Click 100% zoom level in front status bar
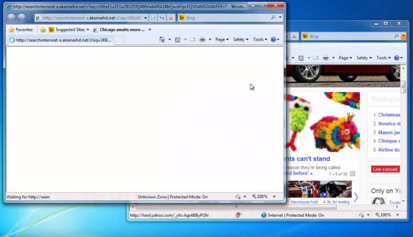Viewport: 413px width, 237px height. pyautogui.click(x=260, y=196)
